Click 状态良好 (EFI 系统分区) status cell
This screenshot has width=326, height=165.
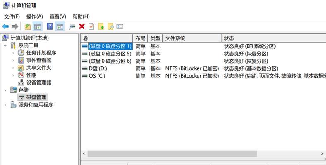(250, 46)
